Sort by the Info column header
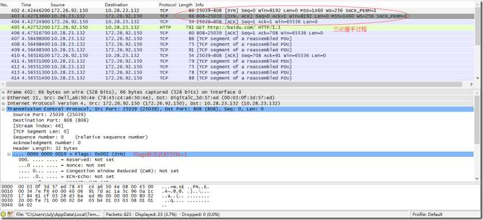Image resolution: width=483 pixels, height=220 pixels. pos(200,5)
